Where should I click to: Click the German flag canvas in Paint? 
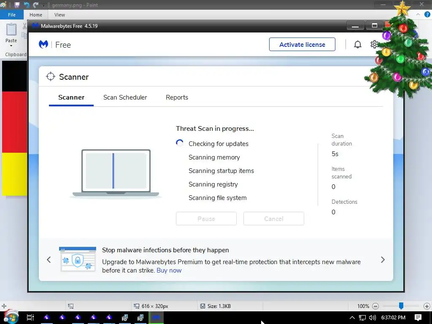coord(15,128)
